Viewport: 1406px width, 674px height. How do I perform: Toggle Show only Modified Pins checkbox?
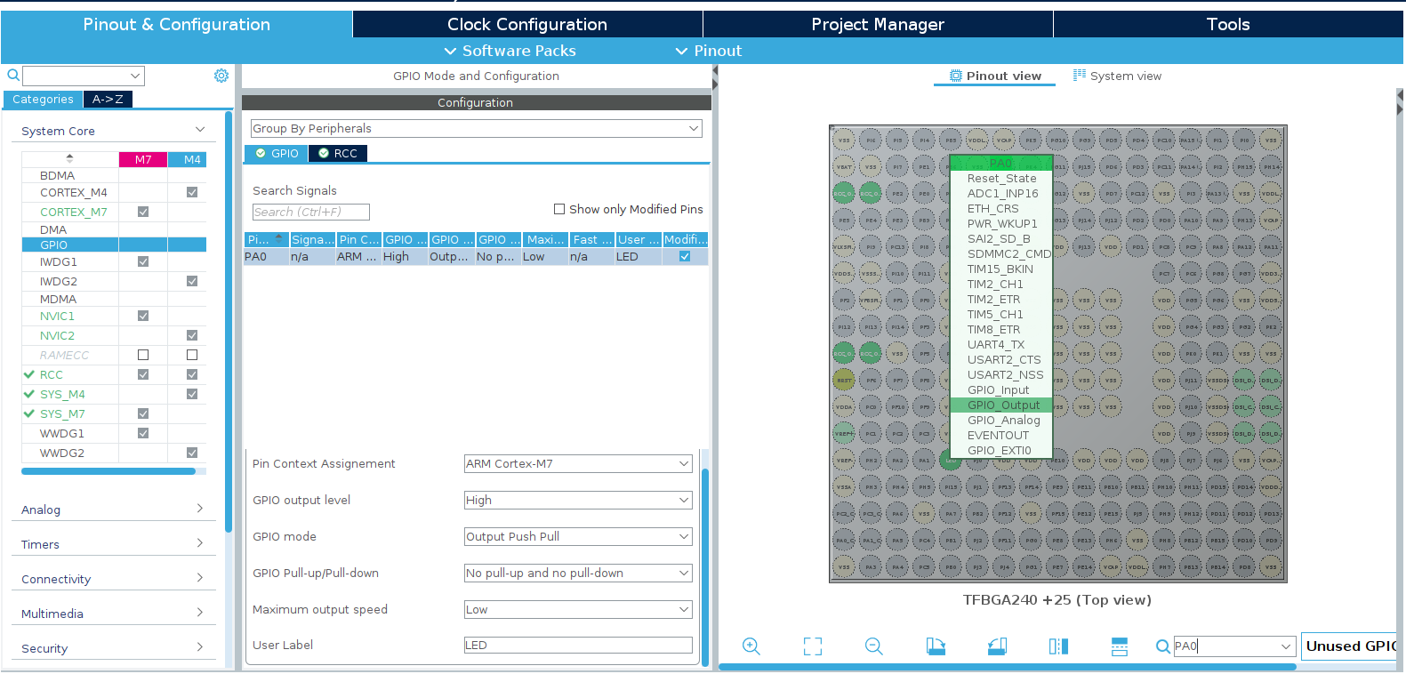tap(559, 210)
